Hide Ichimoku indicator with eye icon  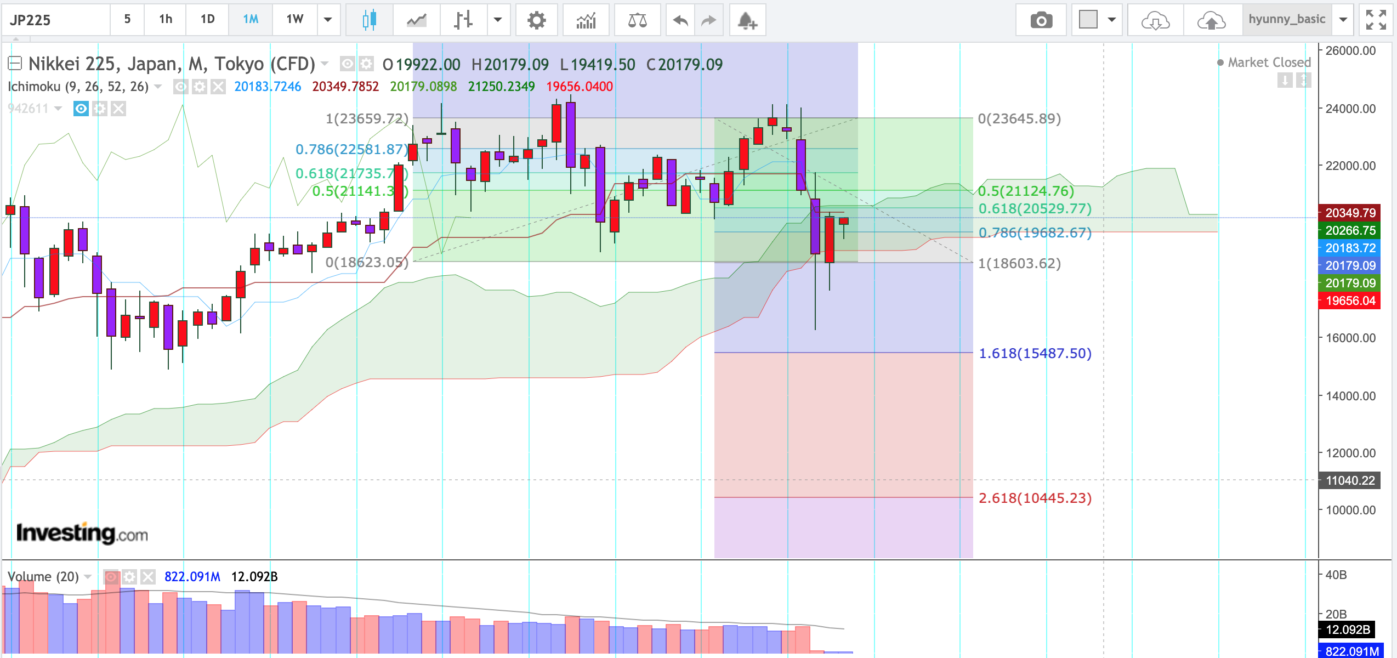click(181, 87)
